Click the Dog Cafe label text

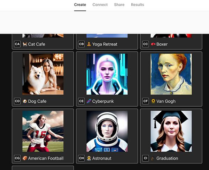[x=37, y=101]
